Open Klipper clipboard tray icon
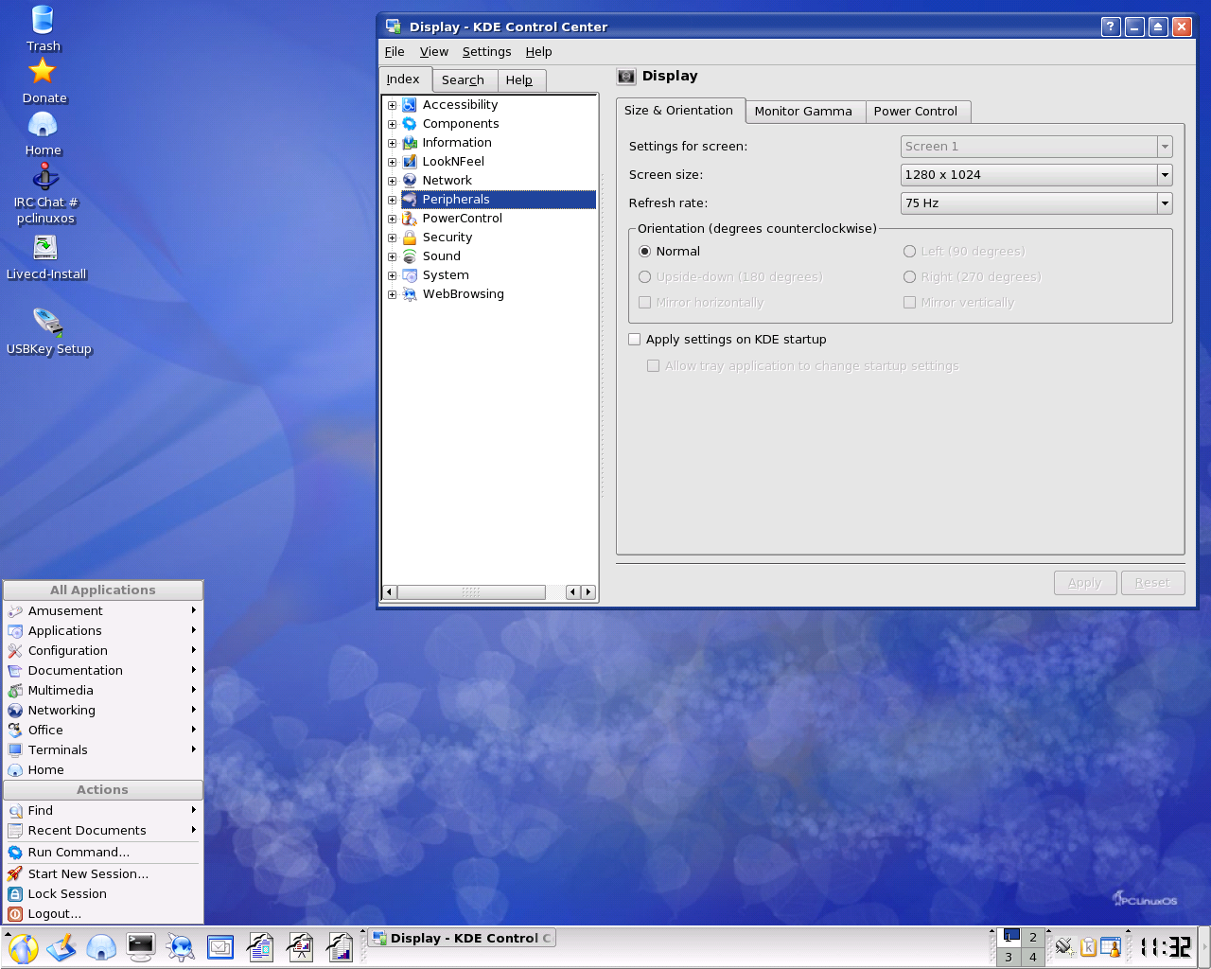This screenshot has height=969, width=1211. coord(1088,946)
